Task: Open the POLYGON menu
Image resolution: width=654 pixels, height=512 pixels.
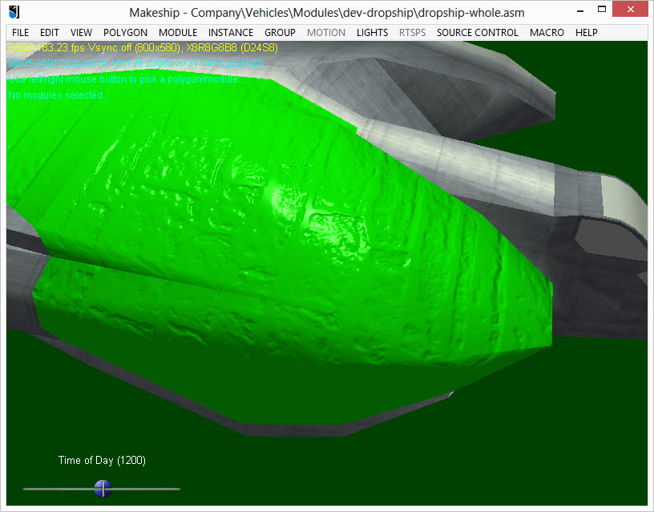Action: pos(125,33)
